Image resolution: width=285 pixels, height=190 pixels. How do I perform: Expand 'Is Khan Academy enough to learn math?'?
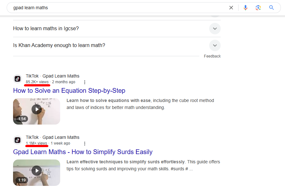pos(215,45)
